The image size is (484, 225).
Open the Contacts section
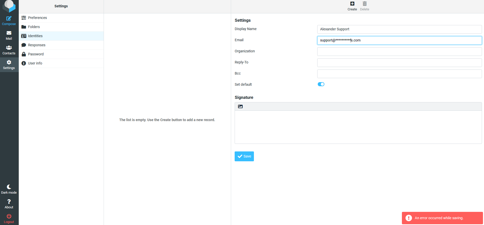click(x=9, y=50)
